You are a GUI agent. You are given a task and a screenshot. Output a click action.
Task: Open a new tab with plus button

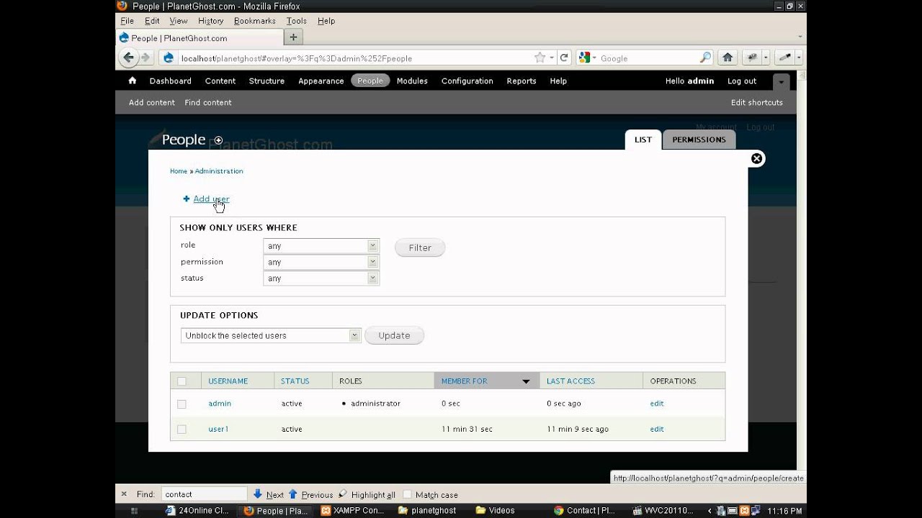pyautogui.click(x=292, y=37)
